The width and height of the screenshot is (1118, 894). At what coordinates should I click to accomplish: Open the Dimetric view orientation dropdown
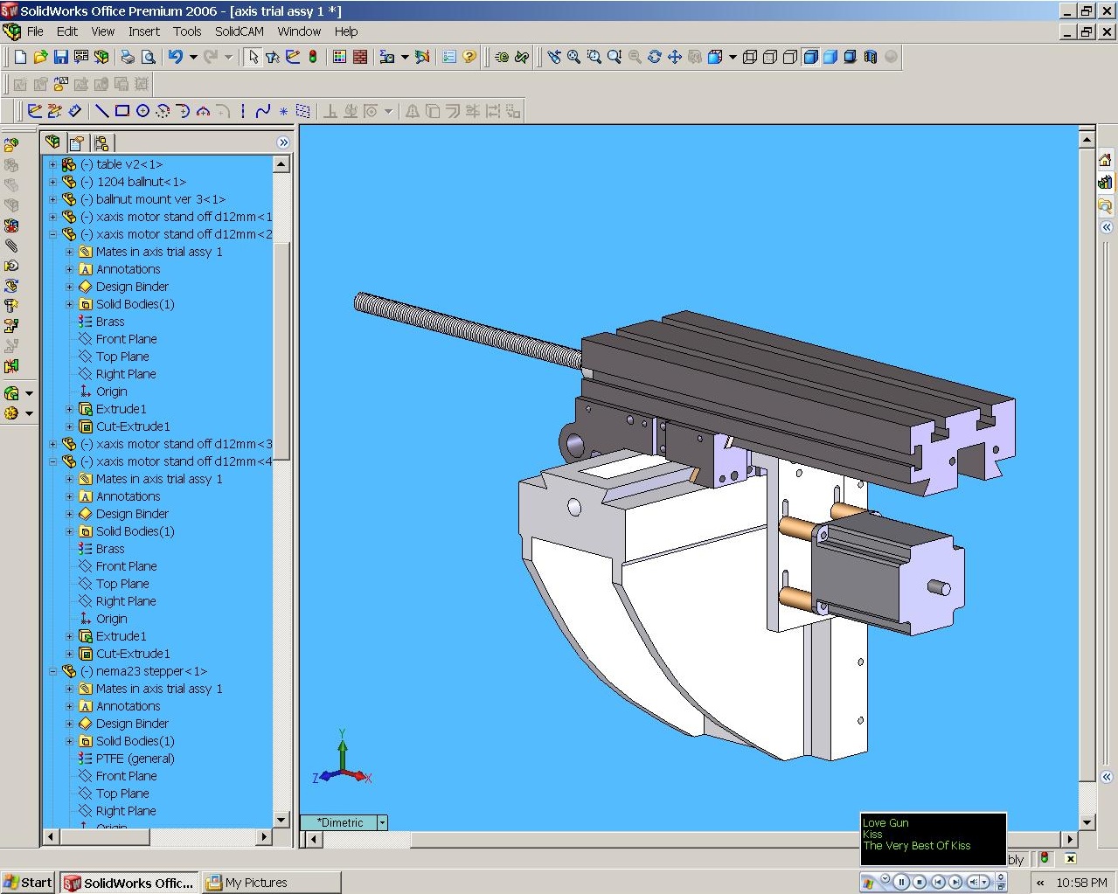(382, 822)
